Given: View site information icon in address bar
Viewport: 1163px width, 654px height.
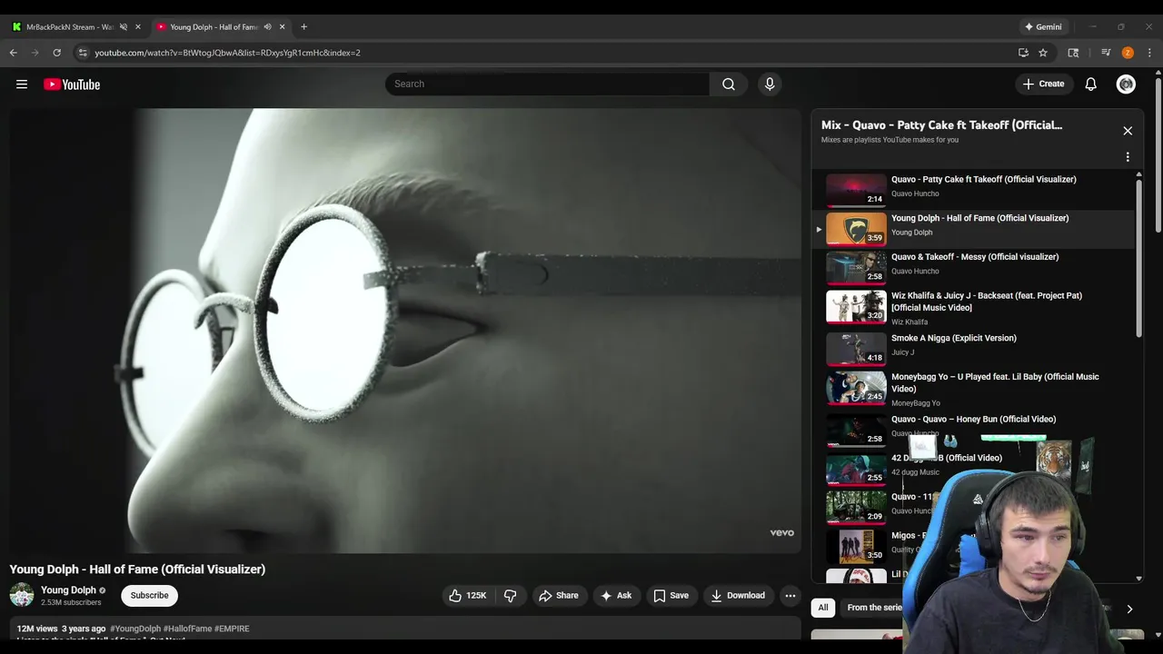Looking at the screenshot, I should coord(83,53).
